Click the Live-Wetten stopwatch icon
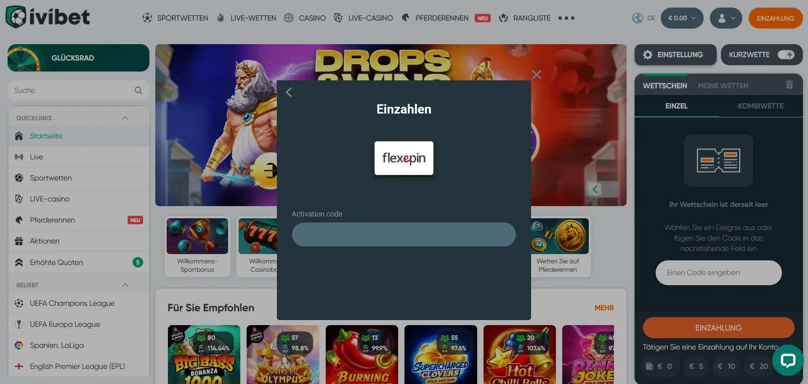 221,18
